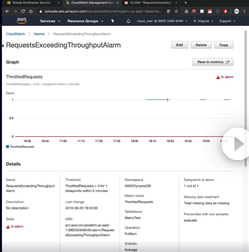Click the ARN value text
This screenshot has height=252, width=249.
pos(90,230)
